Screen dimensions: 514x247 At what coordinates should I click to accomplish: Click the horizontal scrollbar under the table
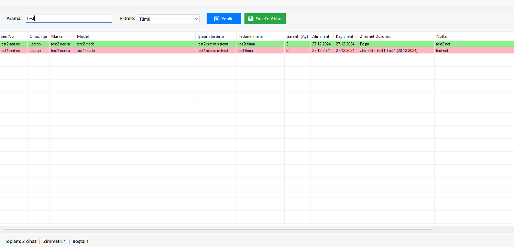point(218,229)
